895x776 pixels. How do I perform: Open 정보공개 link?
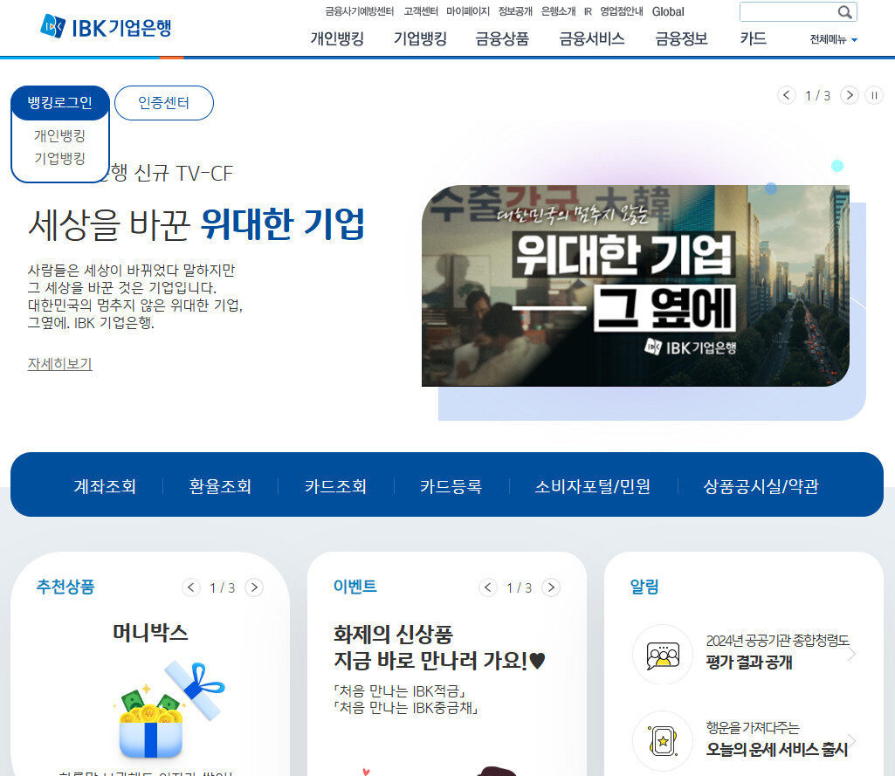(515, 11)
